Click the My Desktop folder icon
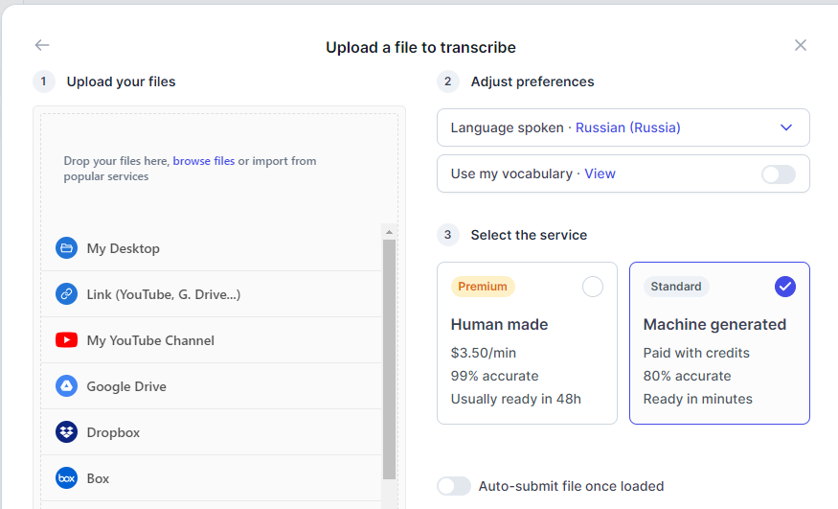Viewport: 838px width, 509px height. tap(66, 248)
